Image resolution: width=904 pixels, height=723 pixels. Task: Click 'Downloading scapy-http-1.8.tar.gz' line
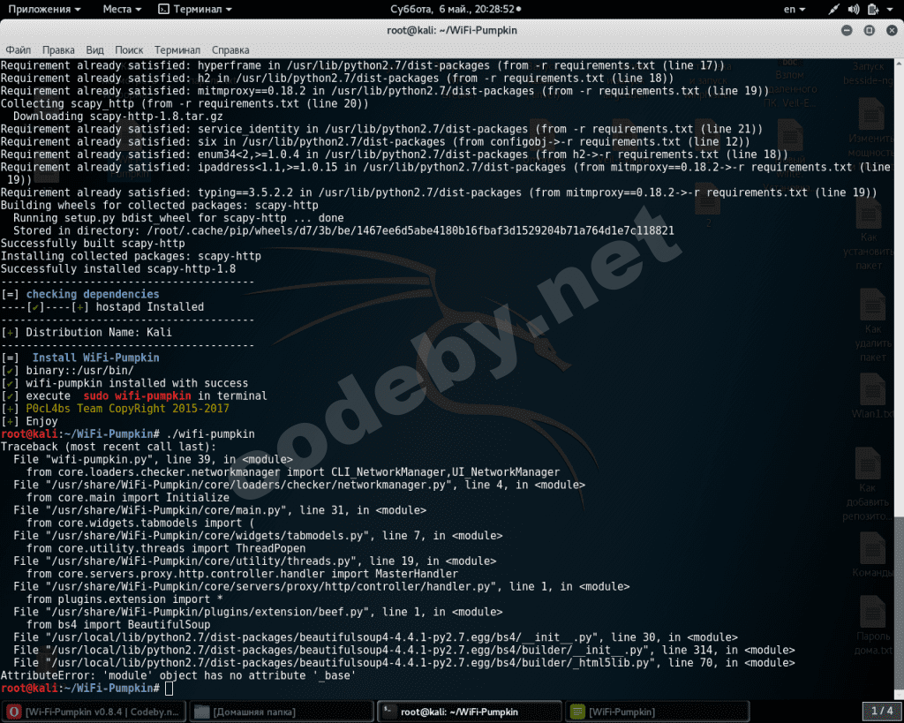pyautogui.click(x=118, y=117)
